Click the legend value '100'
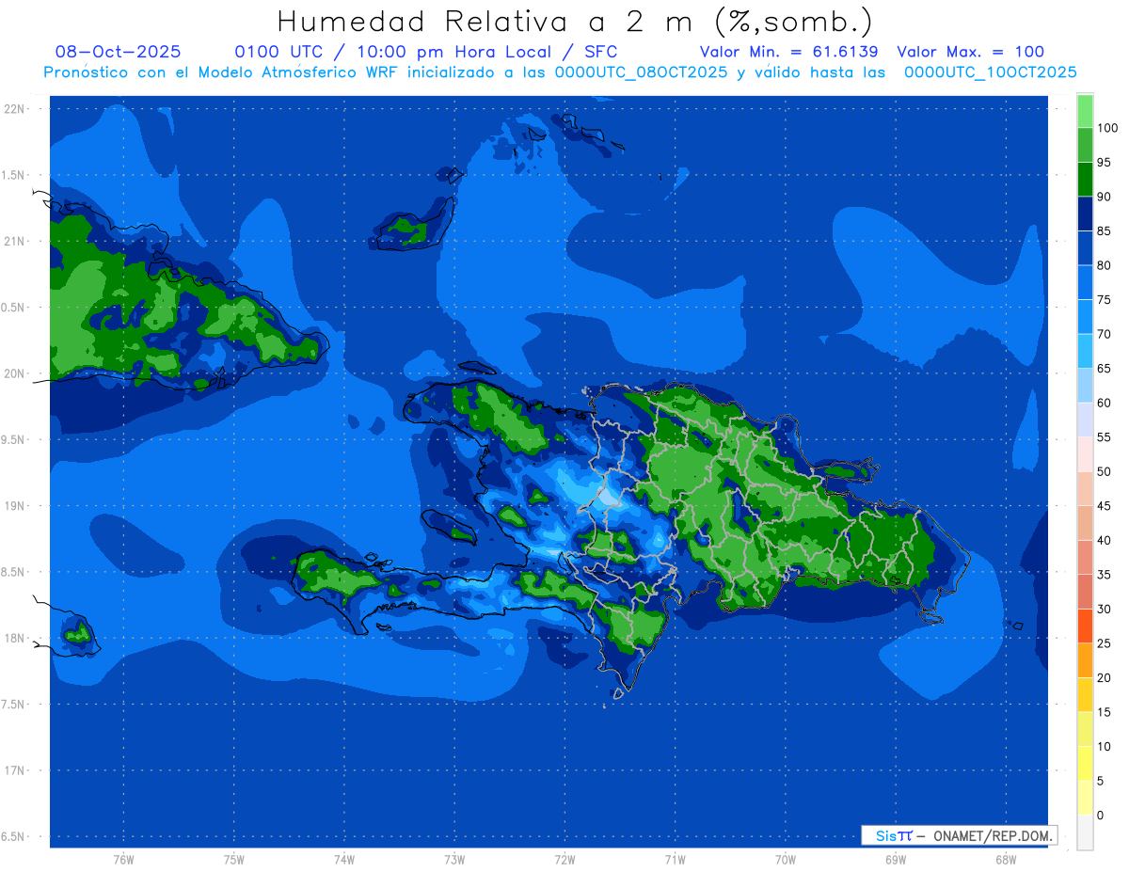The height and width of the screenshot is (872, 1129). pyautogui.click(x=1106, y=128)
